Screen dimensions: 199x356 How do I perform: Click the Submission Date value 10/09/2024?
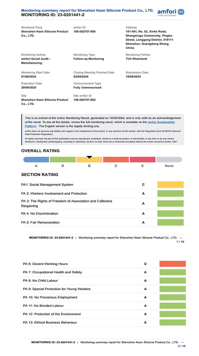click(133, 77)
